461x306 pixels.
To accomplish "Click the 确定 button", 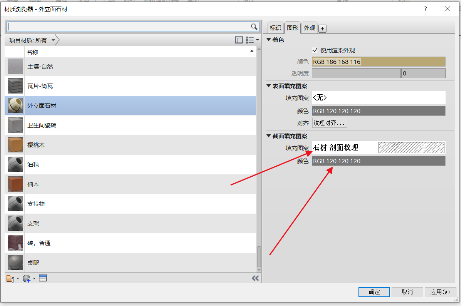I will (x=374, y=292).
